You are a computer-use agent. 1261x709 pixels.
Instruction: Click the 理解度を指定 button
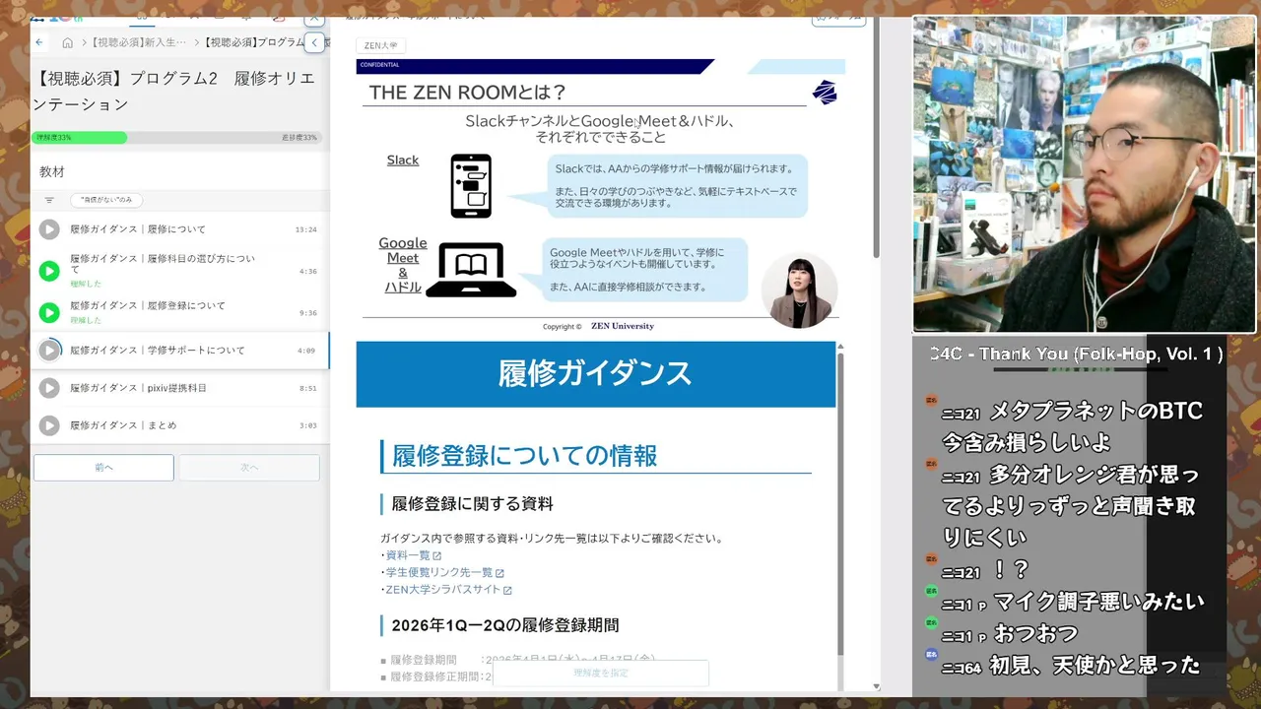(x=600, y=673)
